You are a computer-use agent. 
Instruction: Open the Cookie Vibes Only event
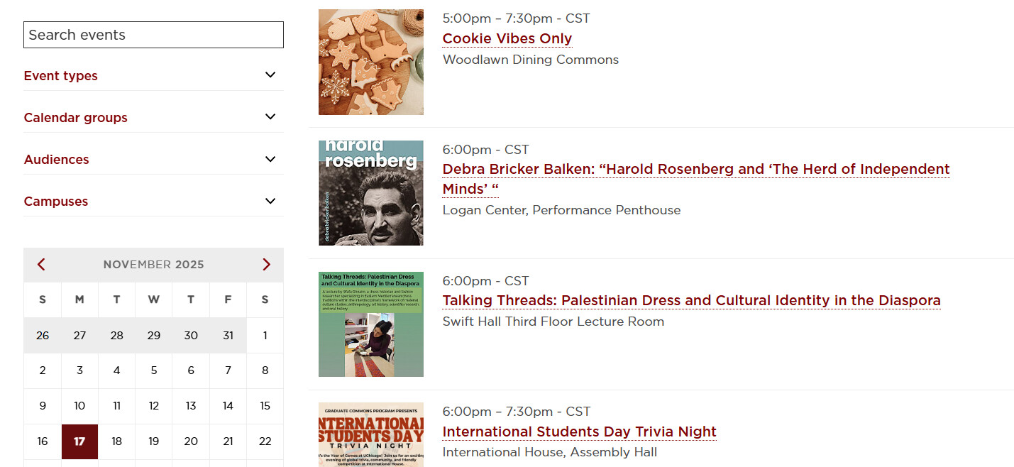507,38
